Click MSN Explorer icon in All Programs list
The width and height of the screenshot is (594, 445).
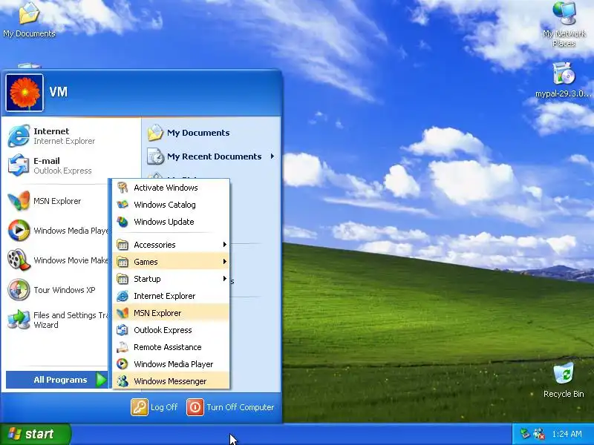(123, 313)
